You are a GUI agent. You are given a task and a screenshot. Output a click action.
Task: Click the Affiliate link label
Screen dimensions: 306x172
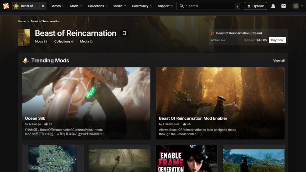pyautogui.click(x=218, y=40)
